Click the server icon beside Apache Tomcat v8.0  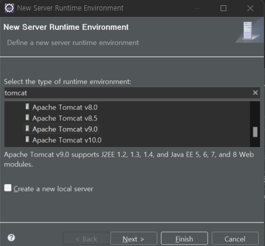pyautogui.click(x=27, y=107)
